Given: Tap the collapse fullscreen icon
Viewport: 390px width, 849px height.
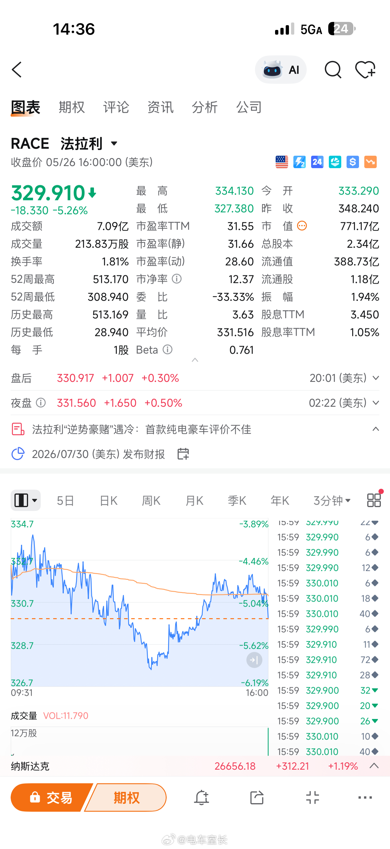Looking at the screenshot, I should [x=312, y=797].
